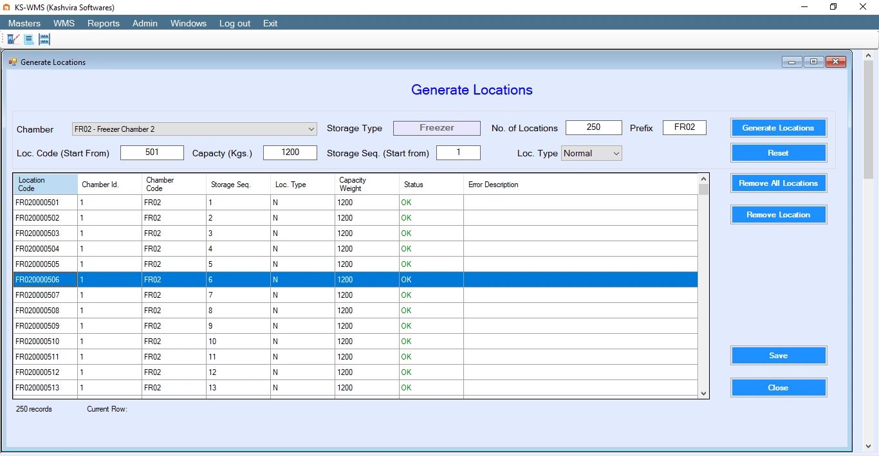The width and height of the screenshot is (879, 456).
Task: Click Remove All Locations
Action: (778, 183)
